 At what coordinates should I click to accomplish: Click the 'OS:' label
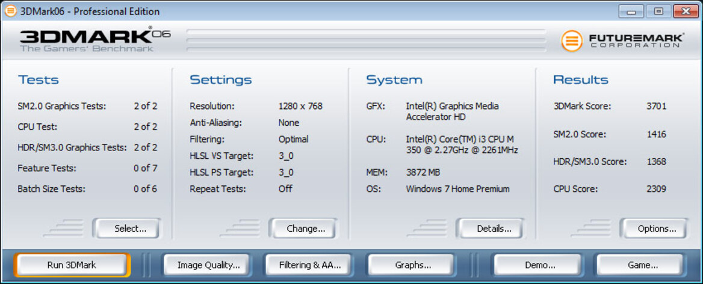(x=373, y=188)
